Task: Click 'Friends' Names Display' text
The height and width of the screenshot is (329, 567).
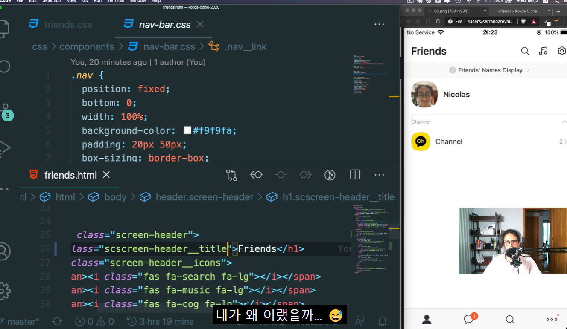Action: [x=490, y=70]
